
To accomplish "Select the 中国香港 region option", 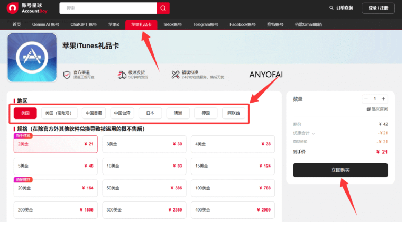I will point(94,113).
